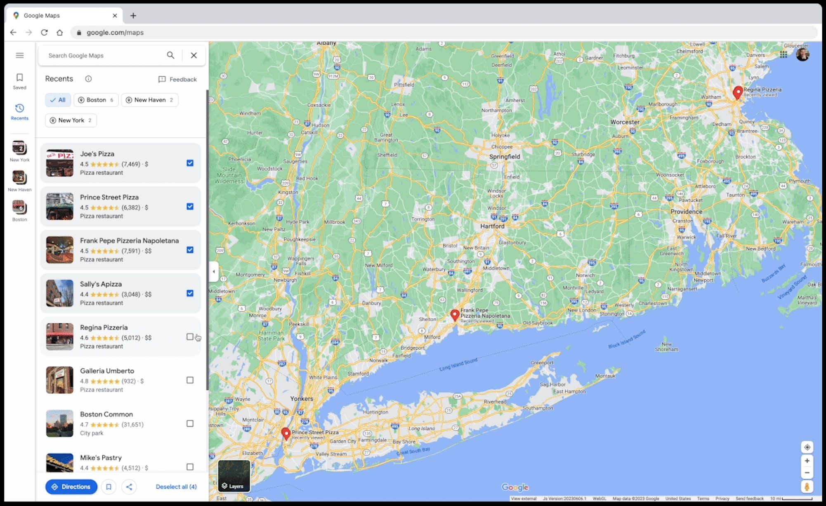Click the Frank Pepe Pizzeria Napoletana title
Viewport: 826px width, 506px height.
tap(130, 240)
